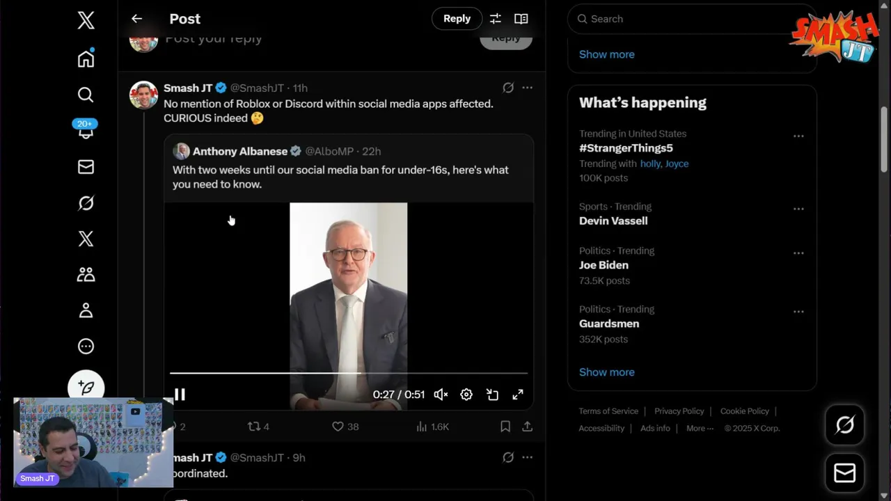Open Explore search icon in left sidebar
Image resolution: width=891 pixels, height=501 pixels.
click(86, 95)
